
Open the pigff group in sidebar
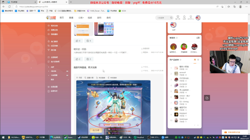52,67
